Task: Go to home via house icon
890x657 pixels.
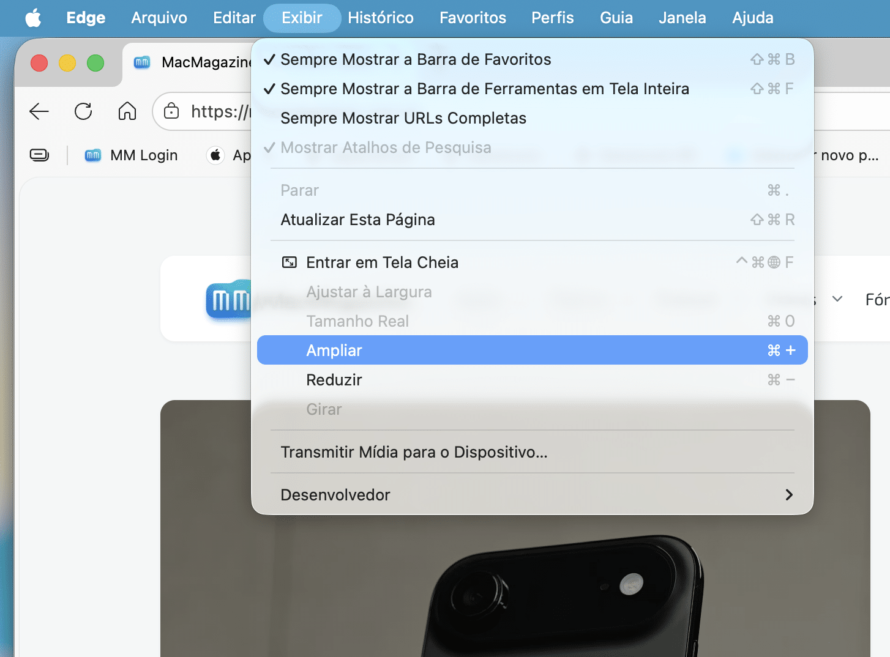Action: (127, 111)
